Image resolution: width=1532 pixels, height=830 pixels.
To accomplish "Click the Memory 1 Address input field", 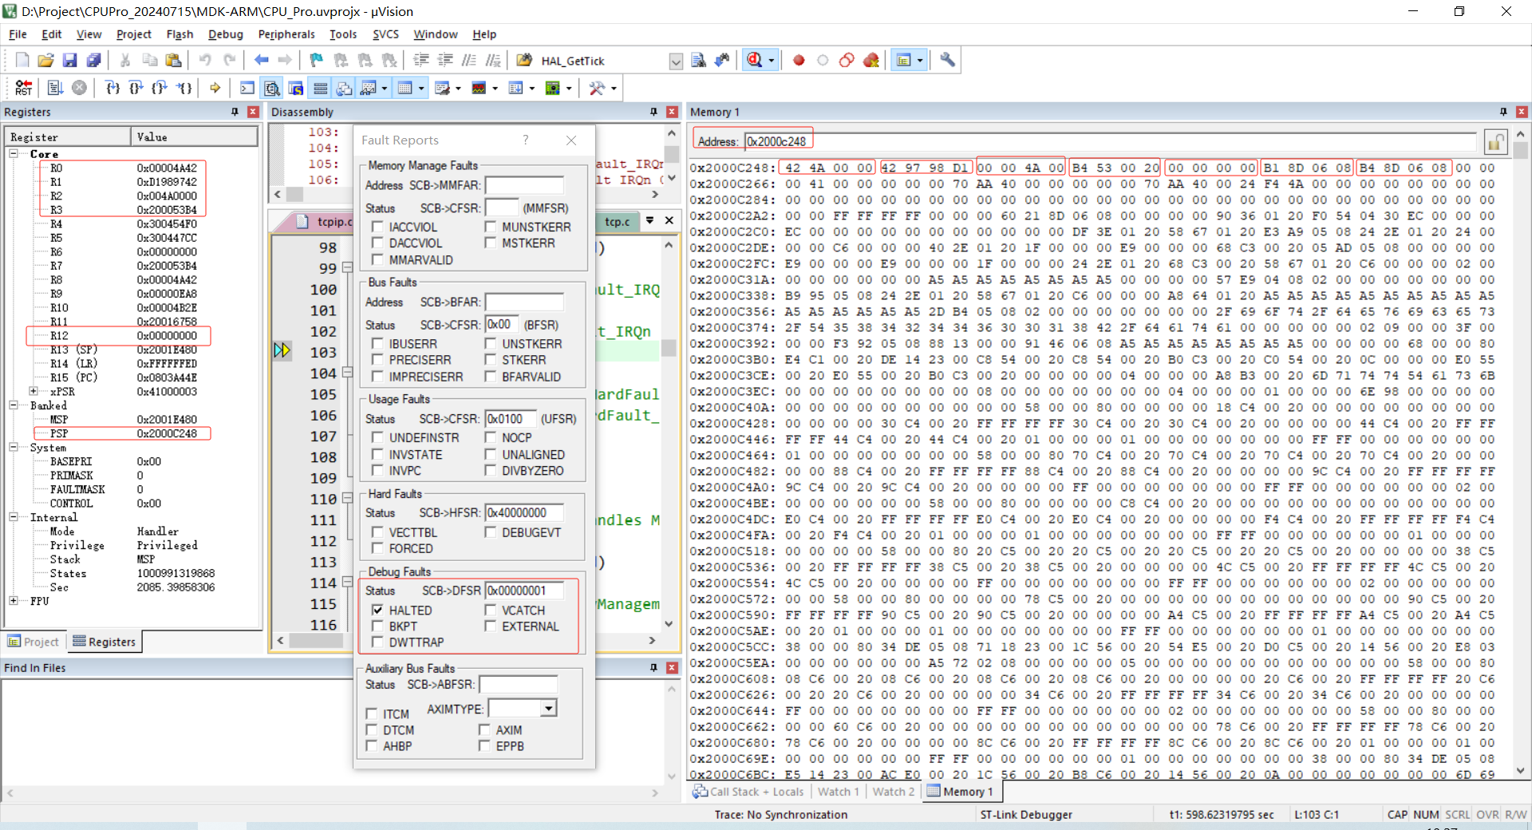I will click(1110, 142).
